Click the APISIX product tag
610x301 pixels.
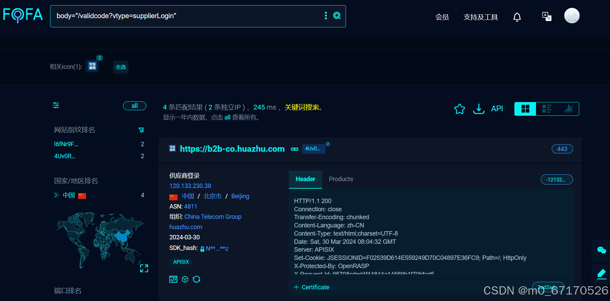coord(181,262)
